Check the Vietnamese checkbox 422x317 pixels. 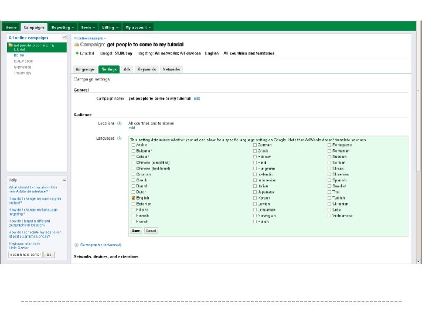point(329,215)
